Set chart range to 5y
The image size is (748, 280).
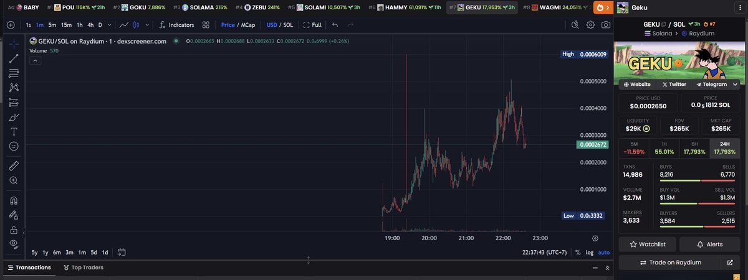click(x=35, y=252)
